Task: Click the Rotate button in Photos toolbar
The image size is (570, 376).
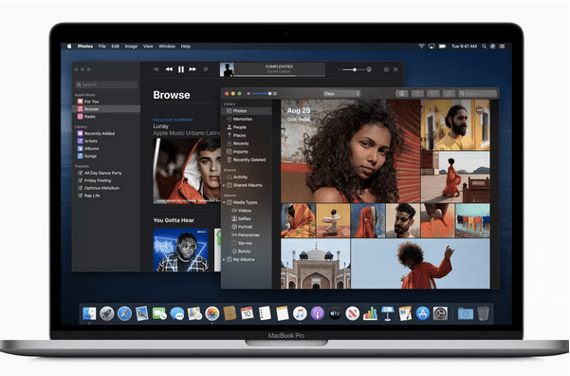Action: click(x=449, y=94)
